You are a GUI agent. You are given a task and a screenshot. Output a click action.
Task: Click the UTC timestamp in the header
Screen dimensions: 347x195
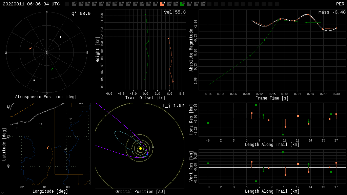(x=31, y=4)
